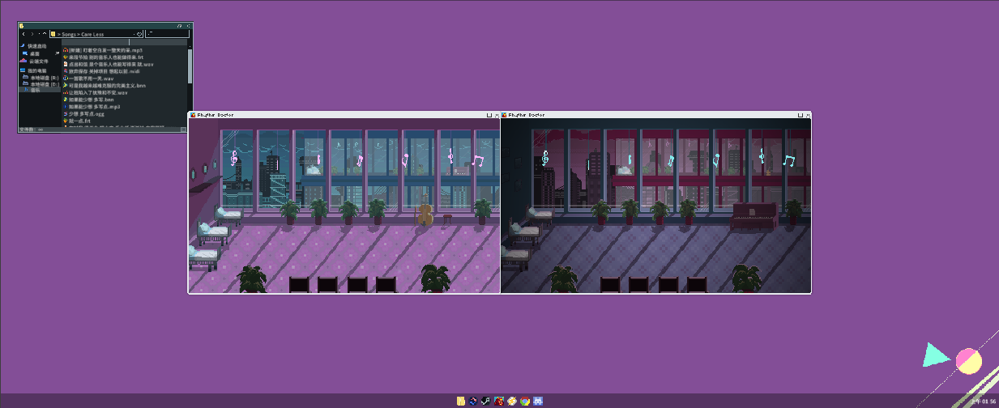
Task: Select 桌面 in the explorer sidebar
Action: 35,53
